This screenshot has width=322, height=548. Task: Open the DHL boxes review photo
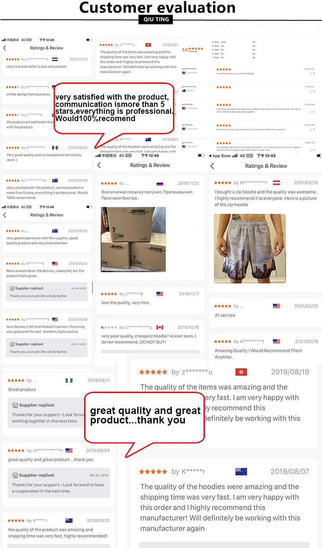[x=133, y=239]
